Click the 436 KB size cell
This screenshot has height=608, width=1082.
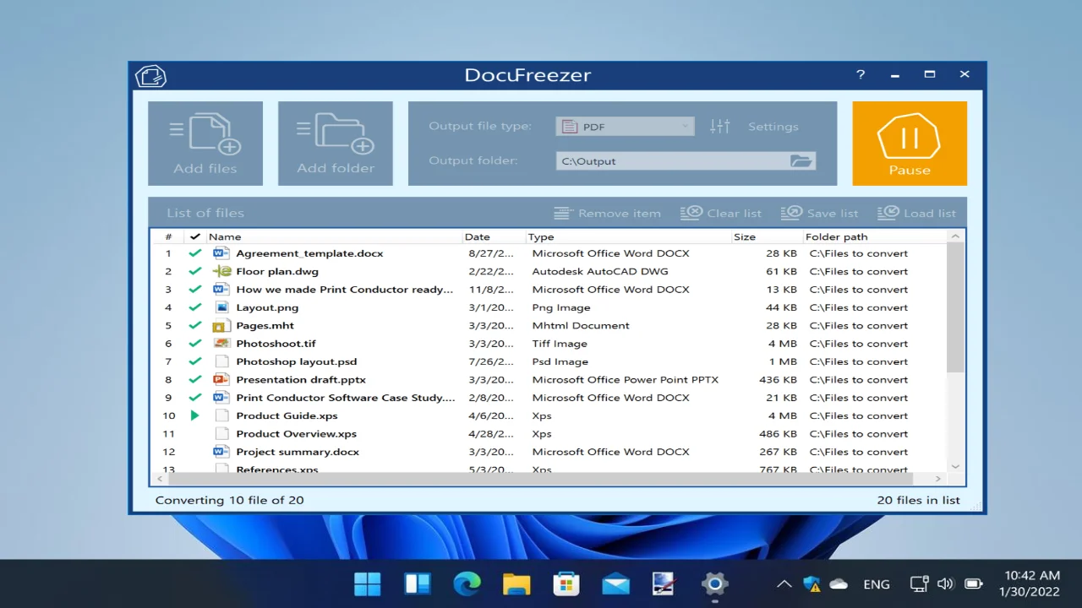[x=778, y=379]
